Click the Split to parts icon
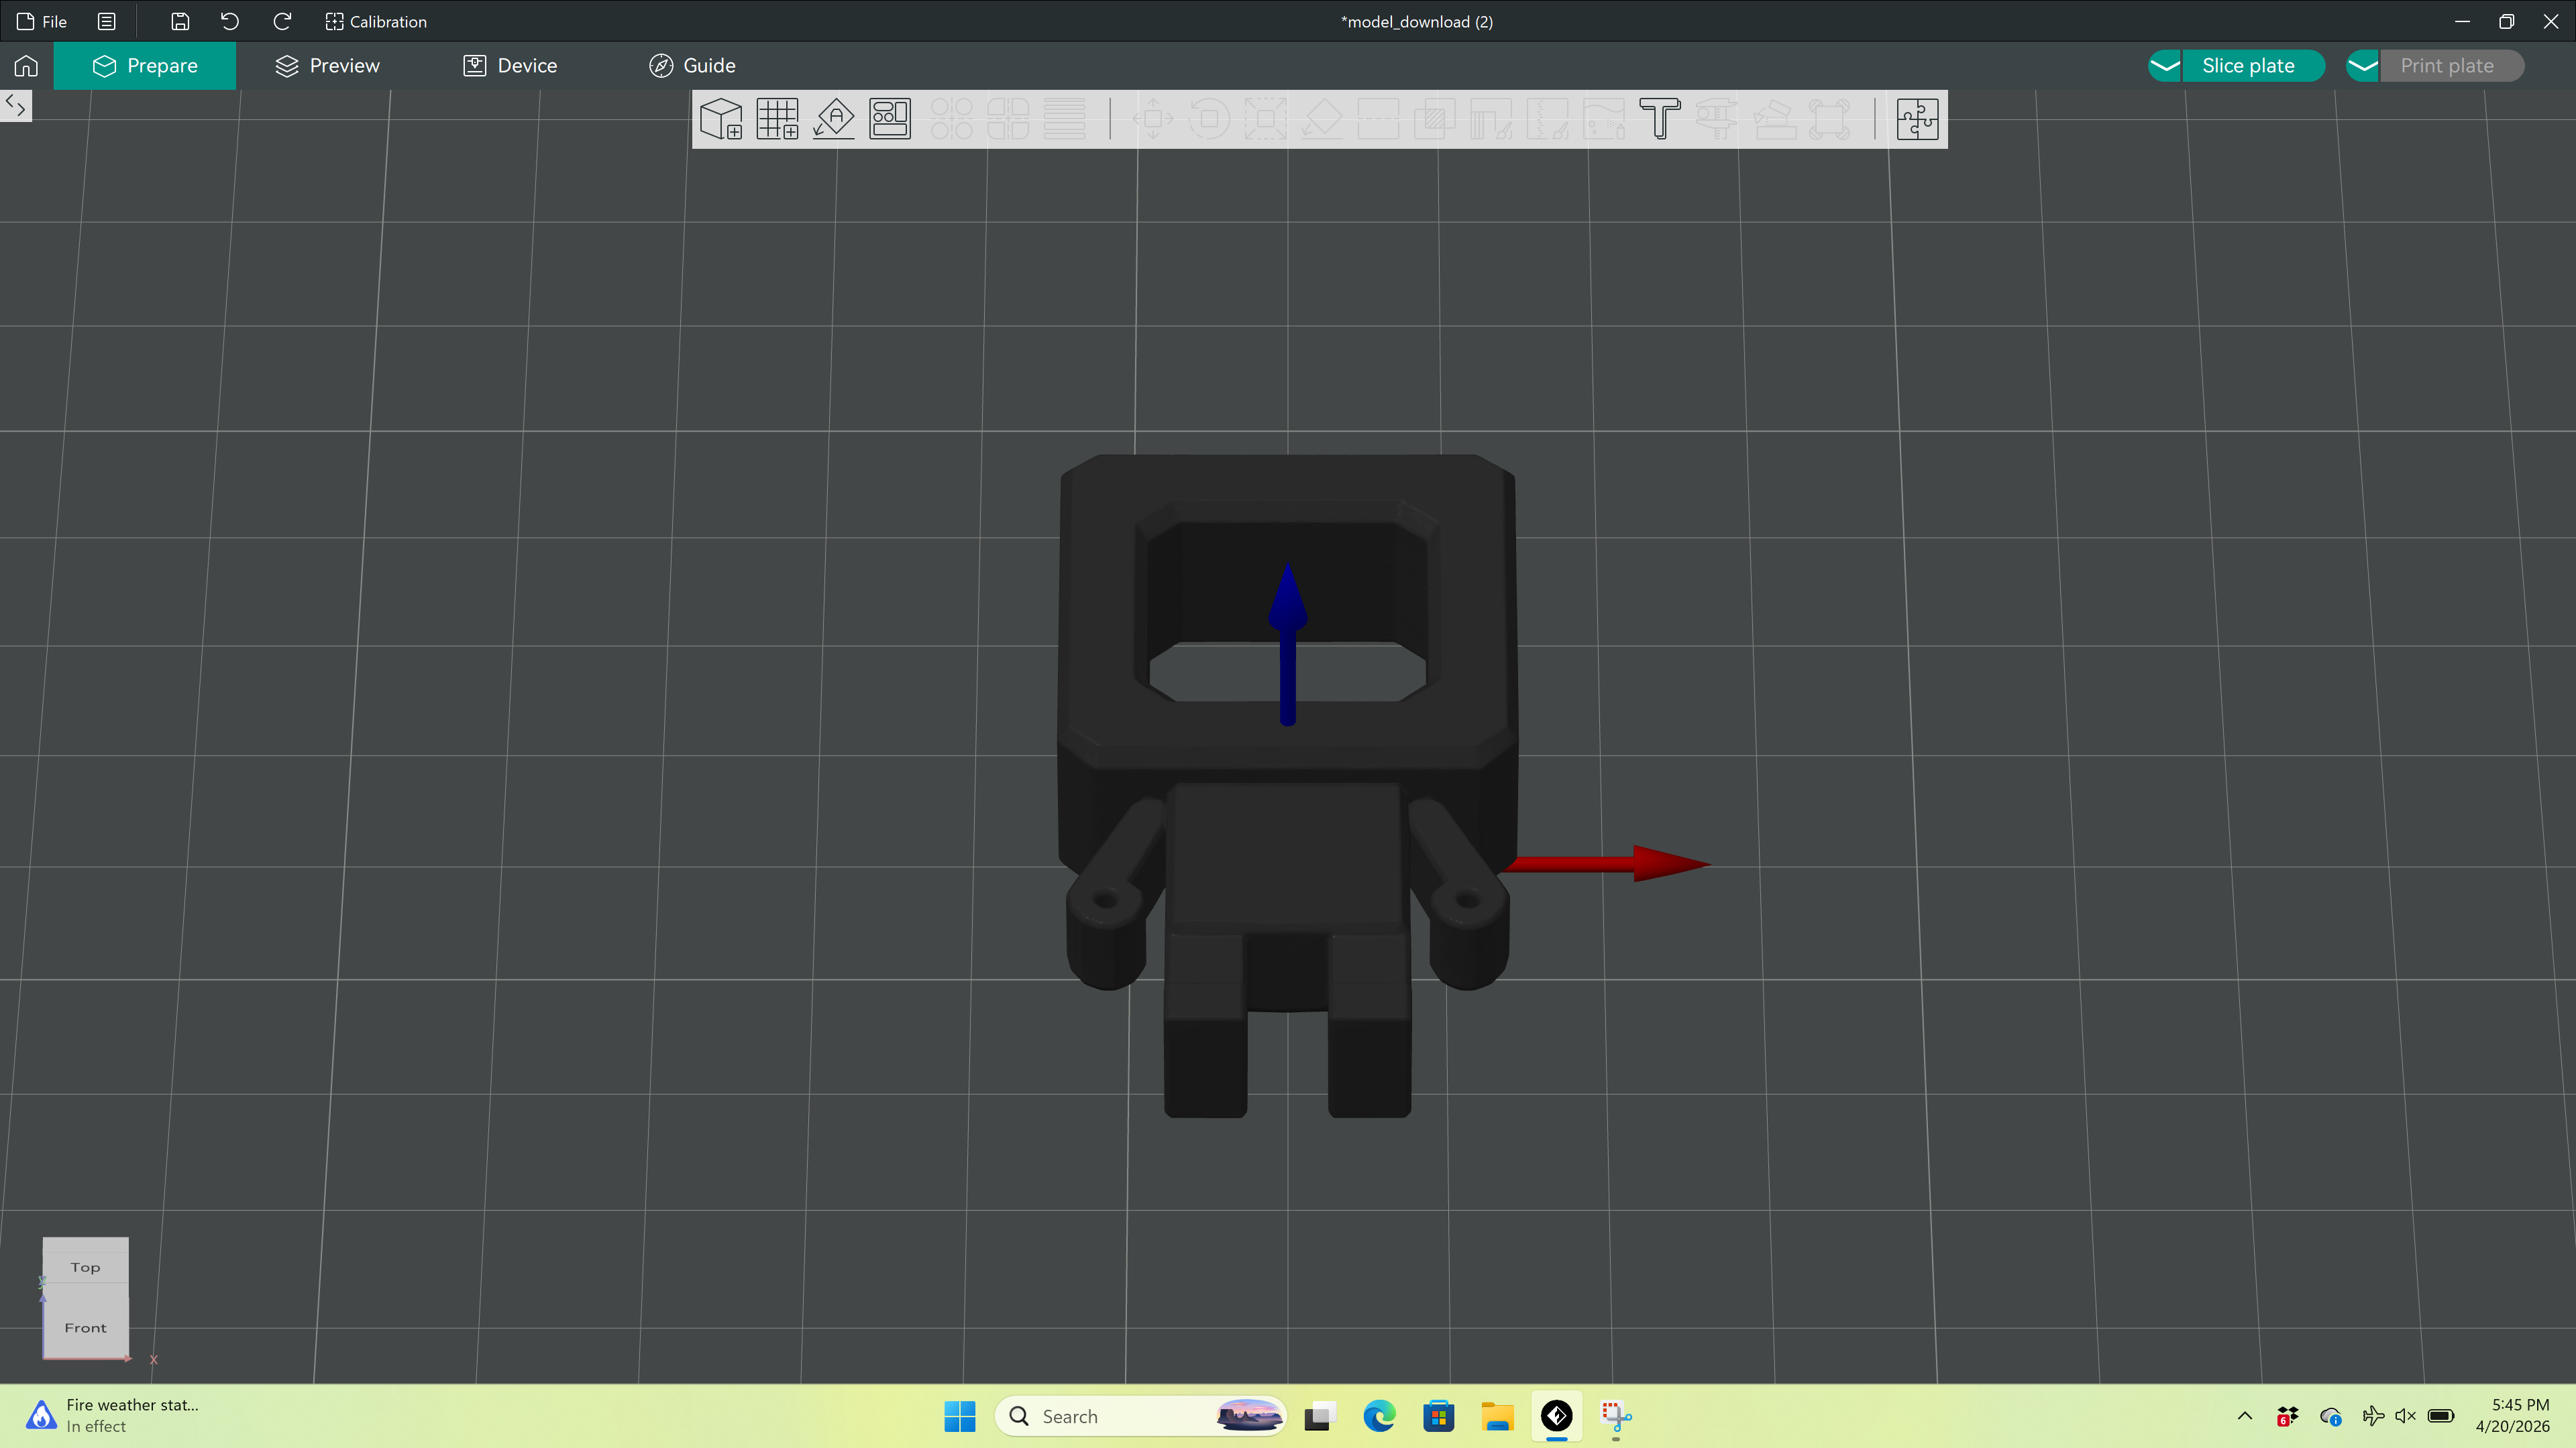The image size is (2576, 1448). [1008, 119]
